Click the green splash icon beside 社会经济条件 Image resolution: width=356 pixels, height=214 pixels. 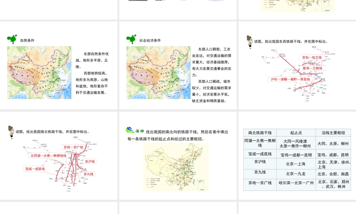(131, 39)
